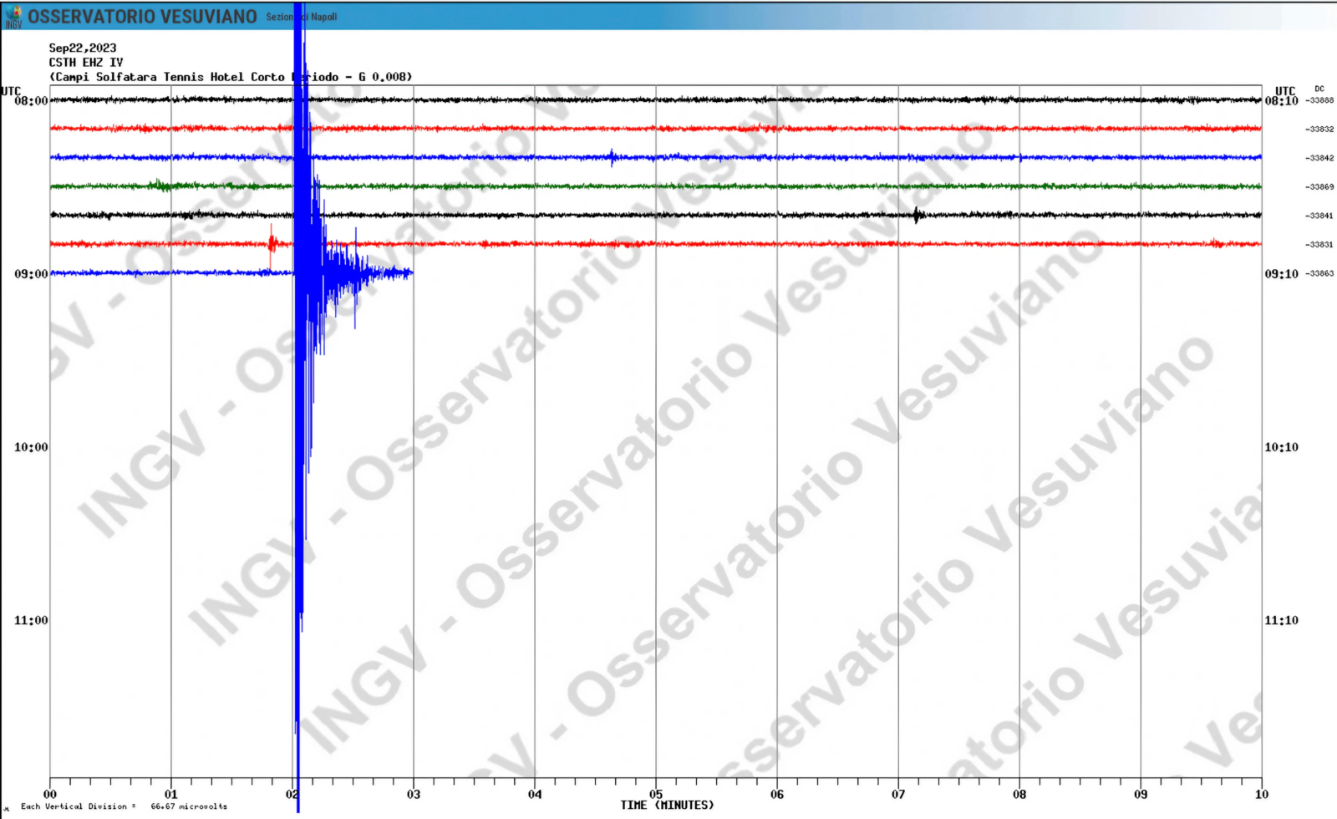This screenshot has height=819, width=1337.
Task: Click the 09 minute axis label
Action: (x=1141, y=795)
